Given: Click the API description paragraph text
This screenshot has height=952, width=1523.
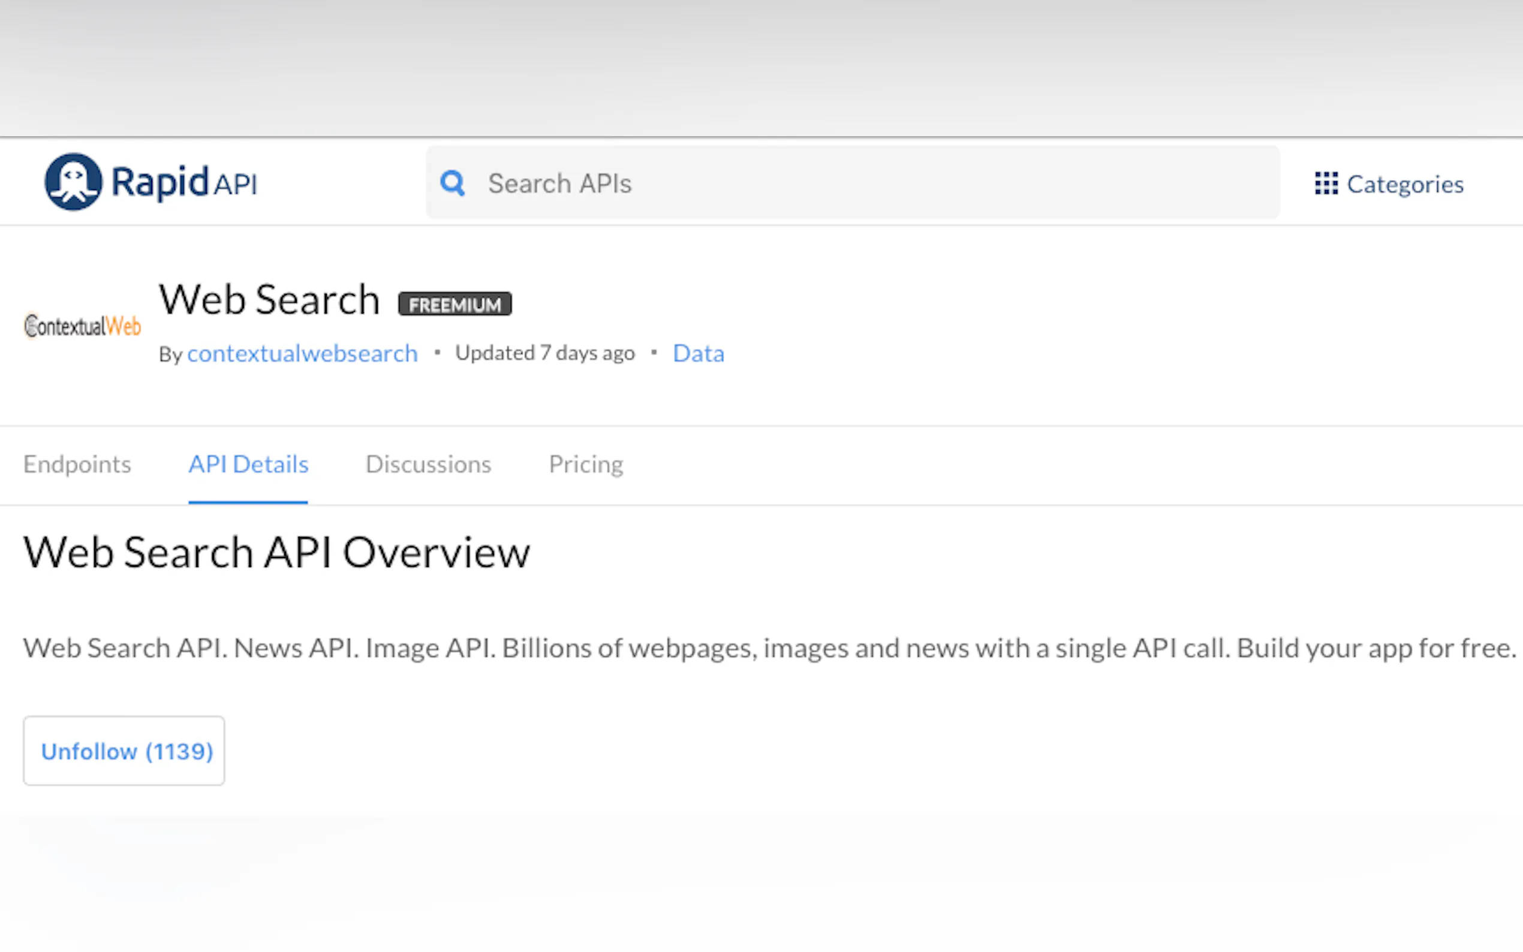Looking at the screenshot, I should click(769, 648).
